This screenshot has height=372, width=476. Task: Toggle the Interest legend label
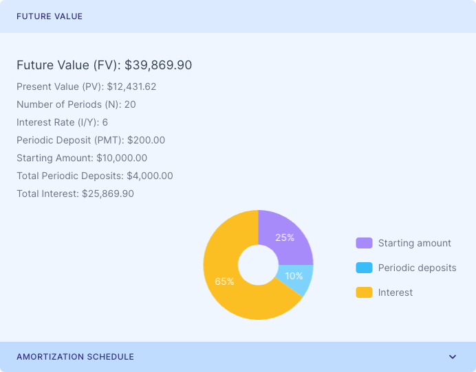pos(396,292)
